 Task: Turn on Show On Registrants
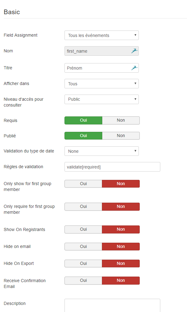[x=83, y=229]
